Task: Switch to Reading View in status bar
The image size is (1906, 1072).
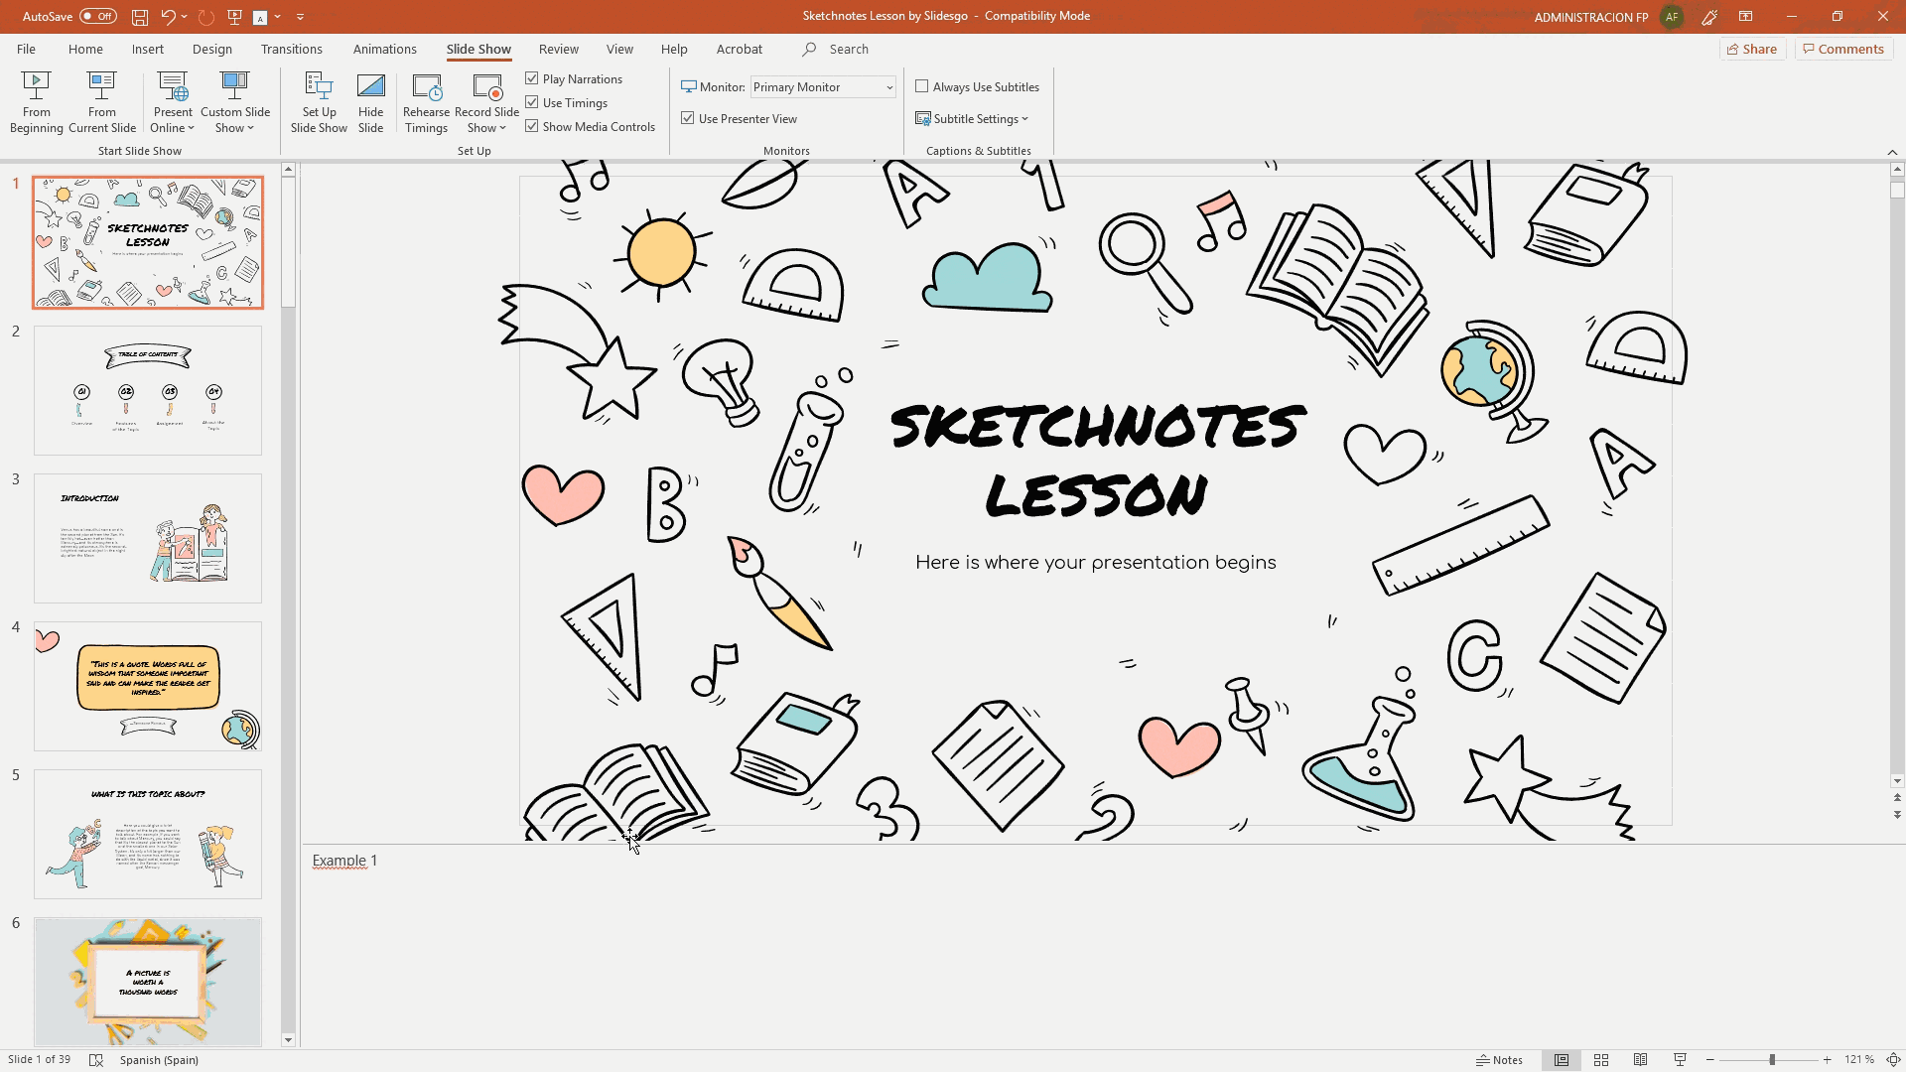Action: pyautogui.click(x=1641, y=1060)
